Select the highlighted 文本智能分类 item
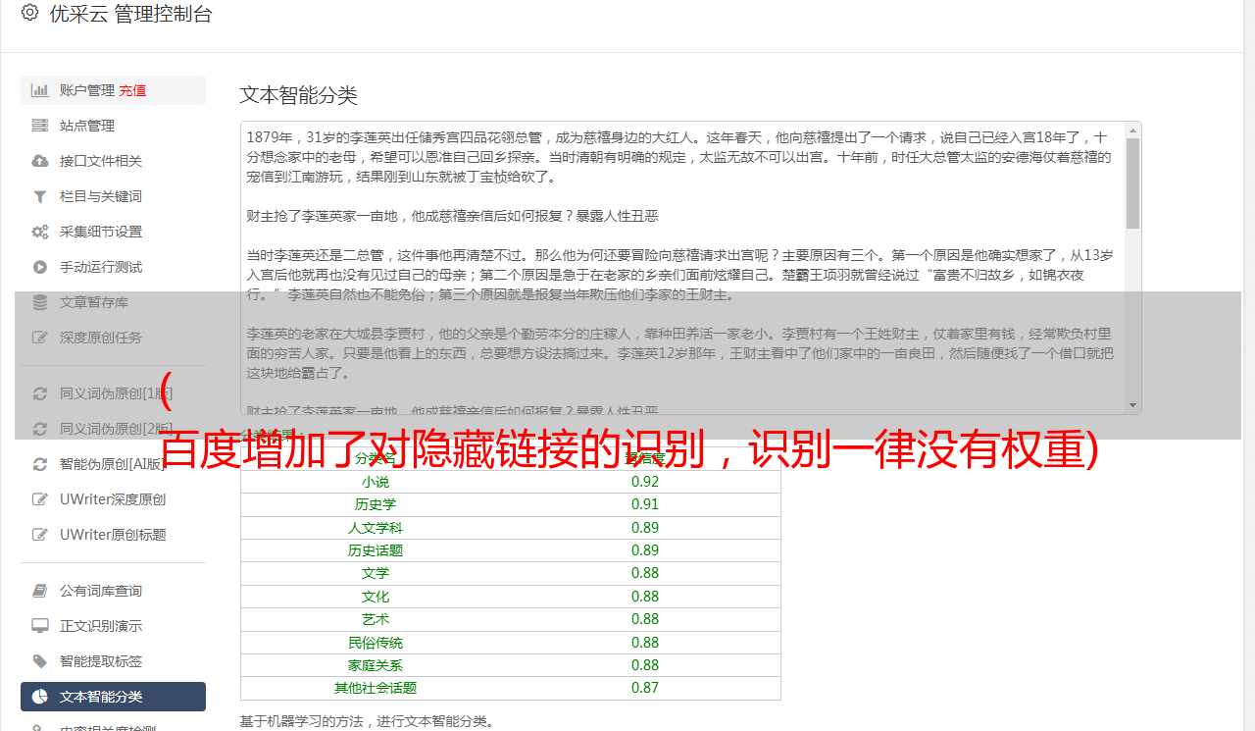The height and width of the screenshot is (731, 1255). click(113, 697)
